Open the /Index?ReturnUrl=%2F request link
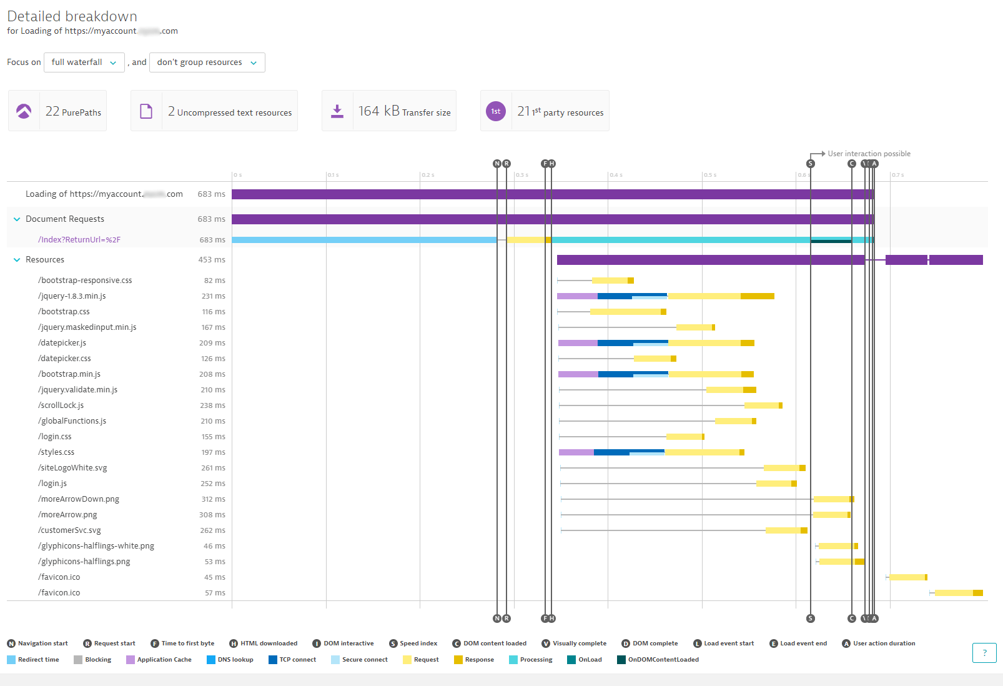 (79, 239)
